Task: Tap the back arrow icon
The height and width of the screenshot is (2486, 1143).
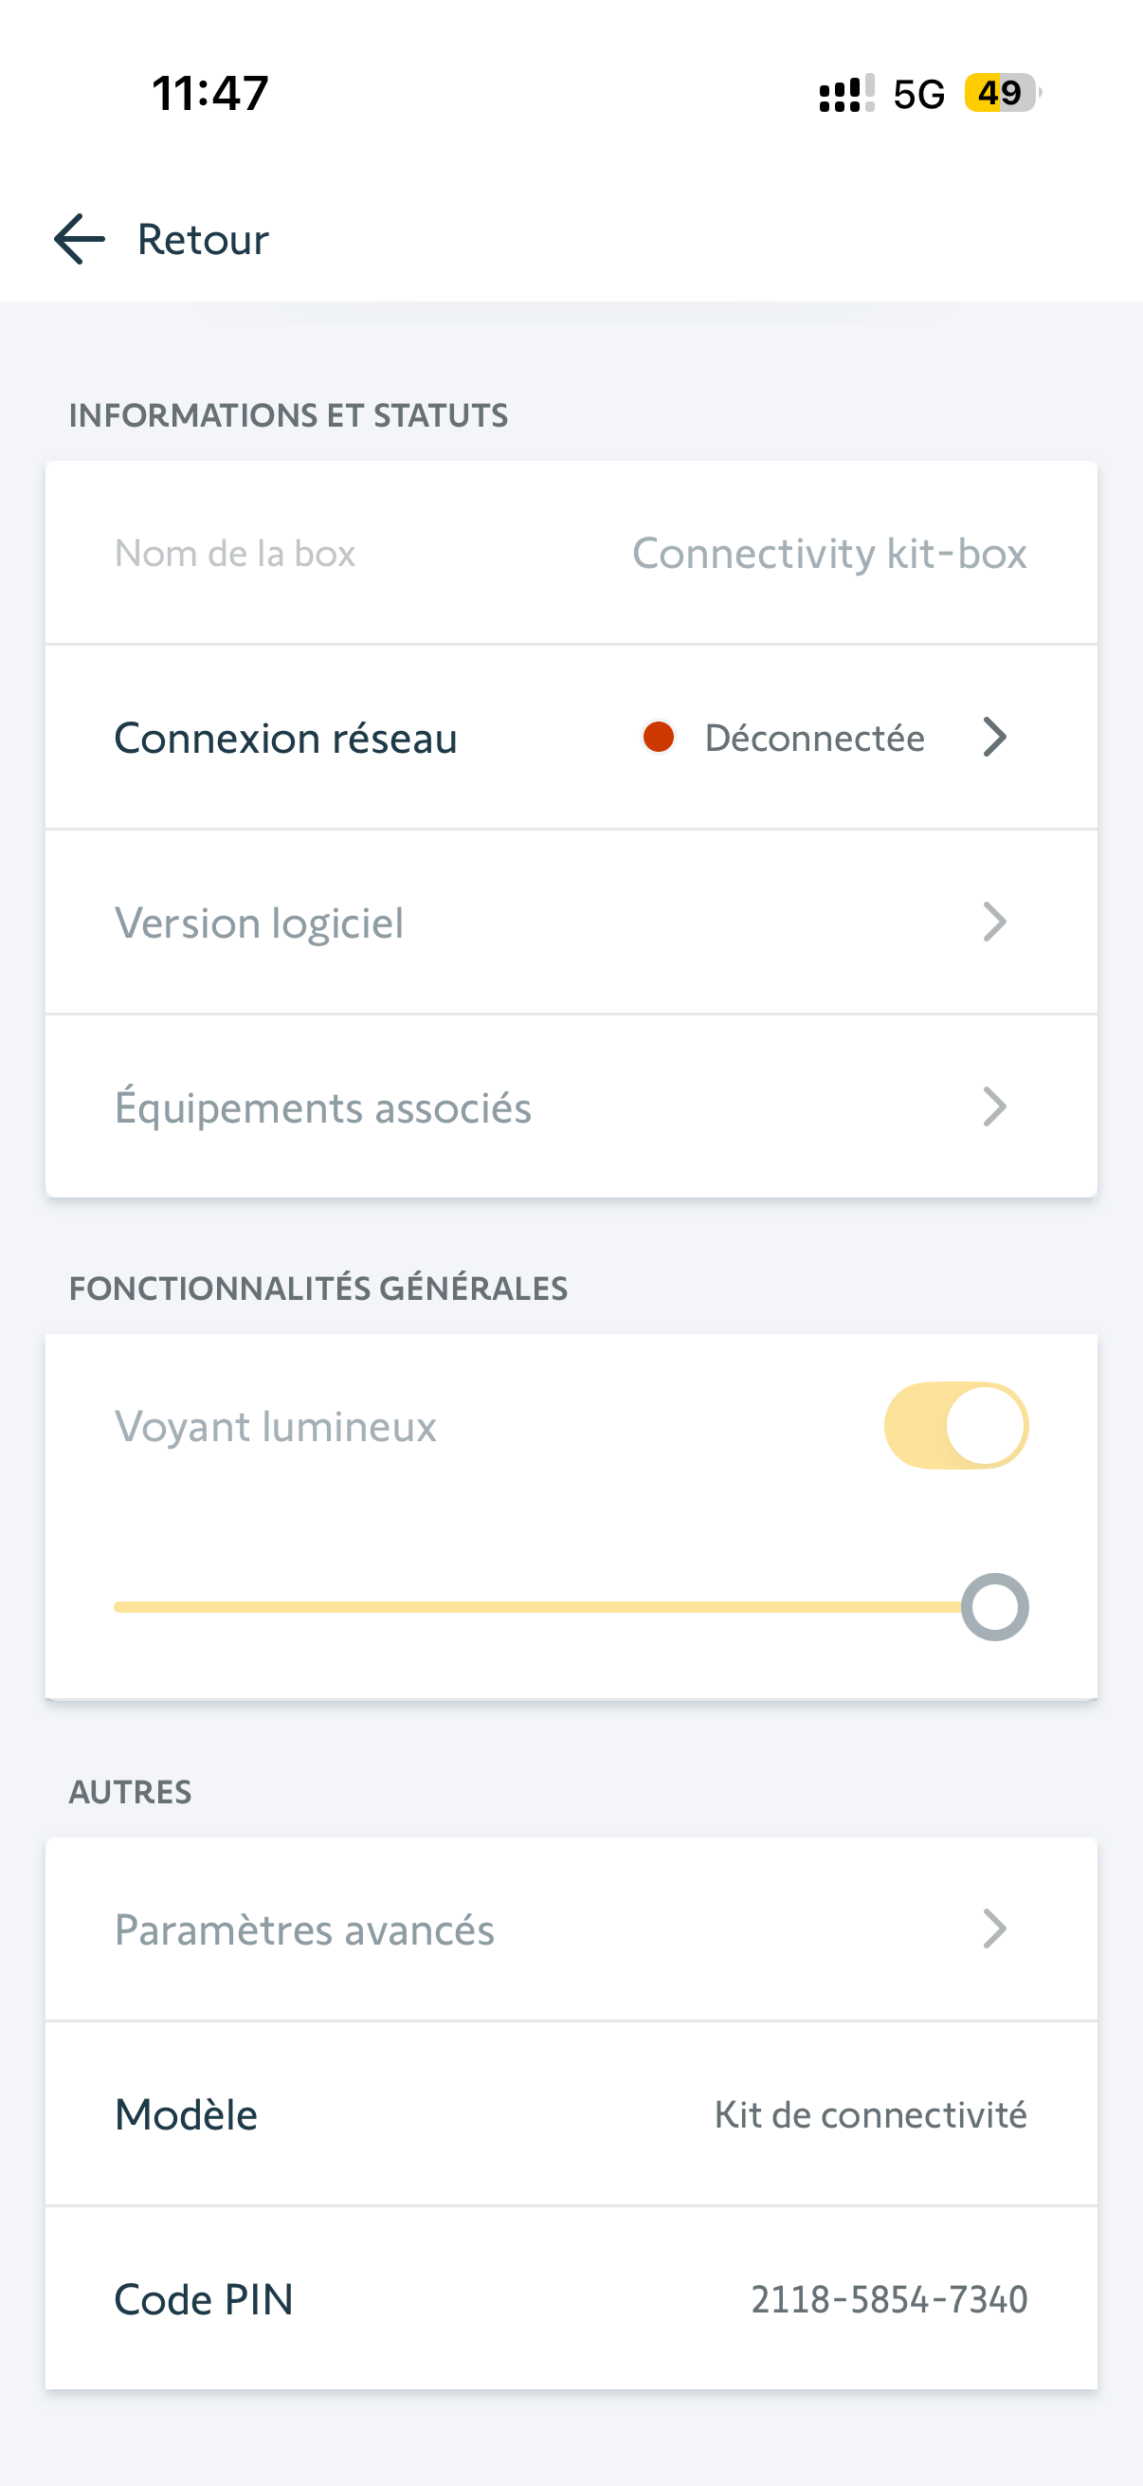Action: click(79, 239)
